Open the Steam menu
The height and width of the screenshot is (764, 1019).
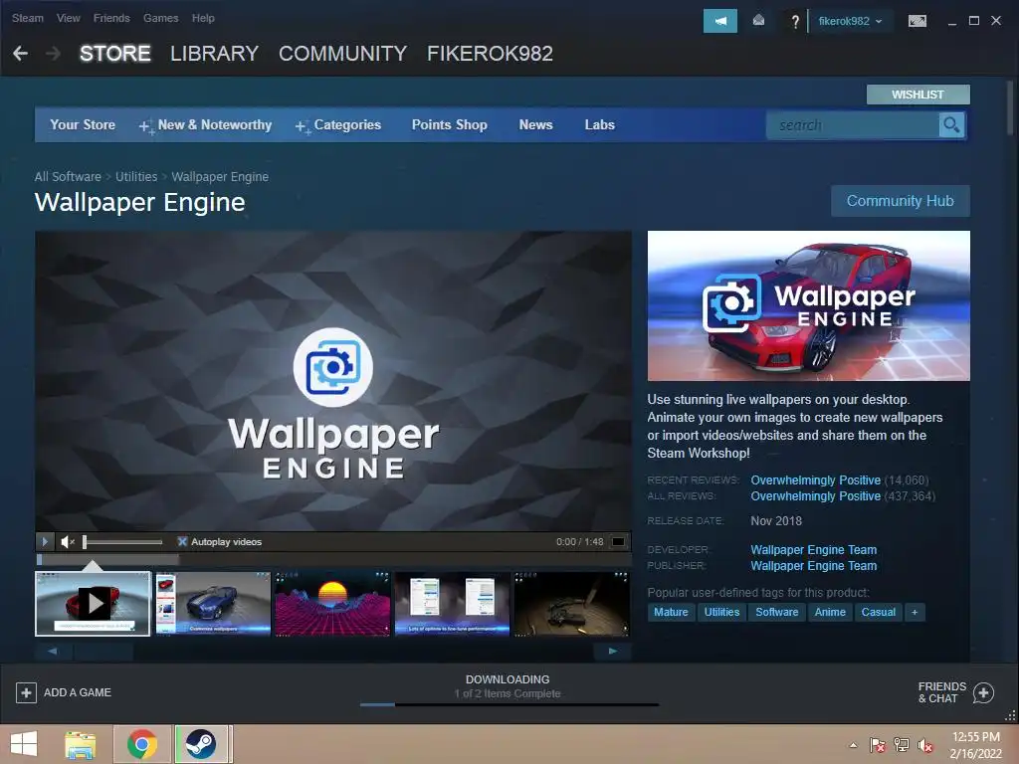click(27, 18)
